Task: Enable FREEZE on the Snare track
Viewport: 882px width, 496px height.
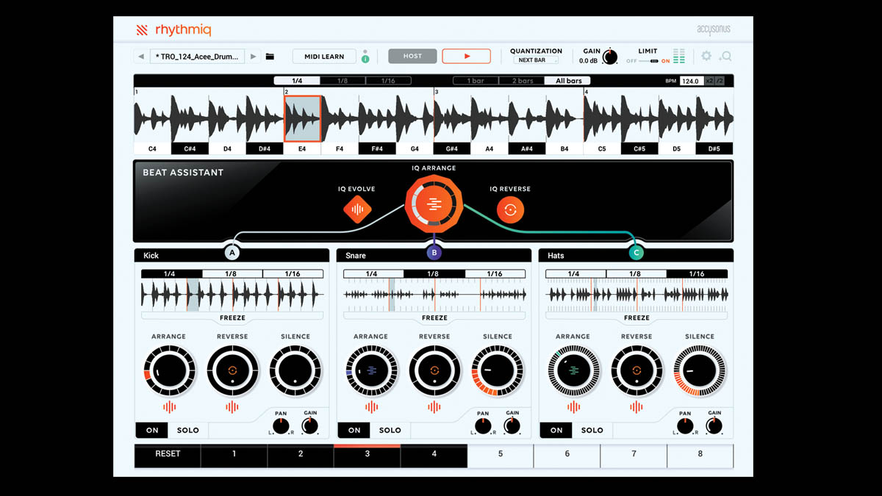Action: pos(434,317)
